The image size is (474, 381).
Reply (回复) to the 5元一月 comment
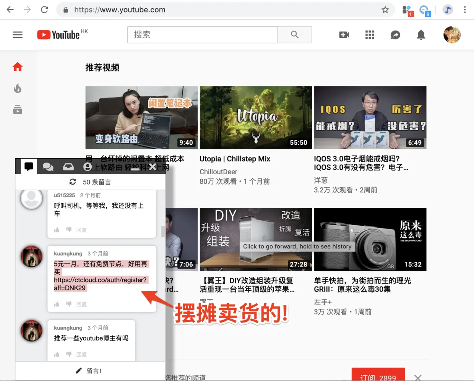point(81,304)
